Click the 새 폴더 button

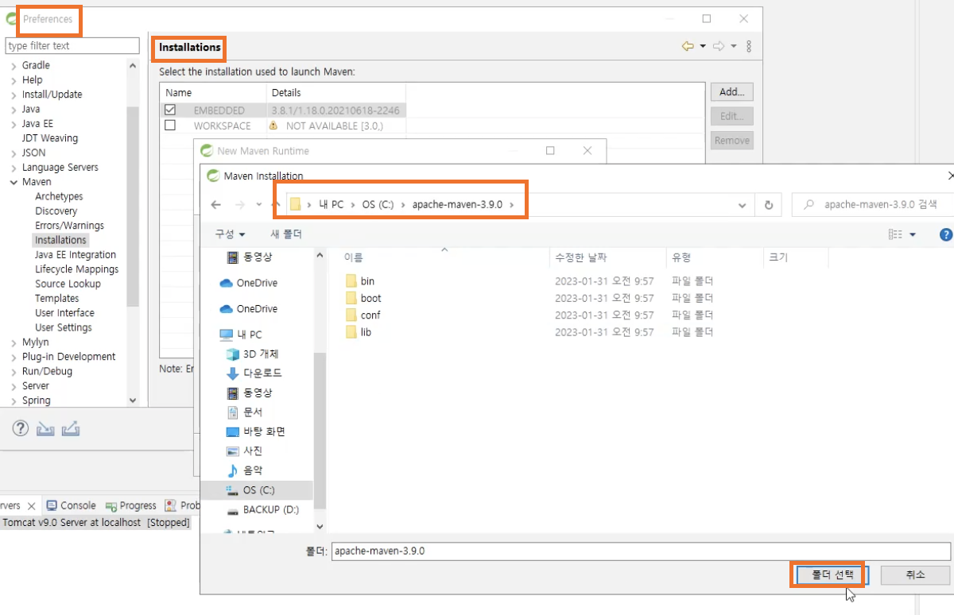click(286, 234)
